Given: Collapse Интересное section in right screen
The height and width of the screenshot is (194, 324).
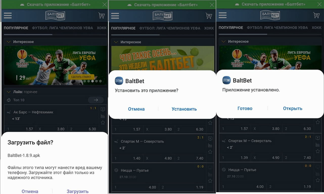Looking at the screenshot, I should (223, 41).
